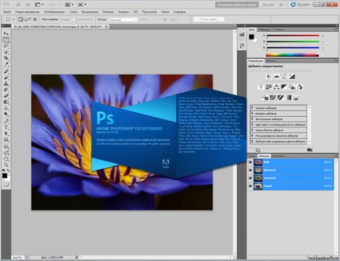Add an Invert adjustment

[265, 98]
